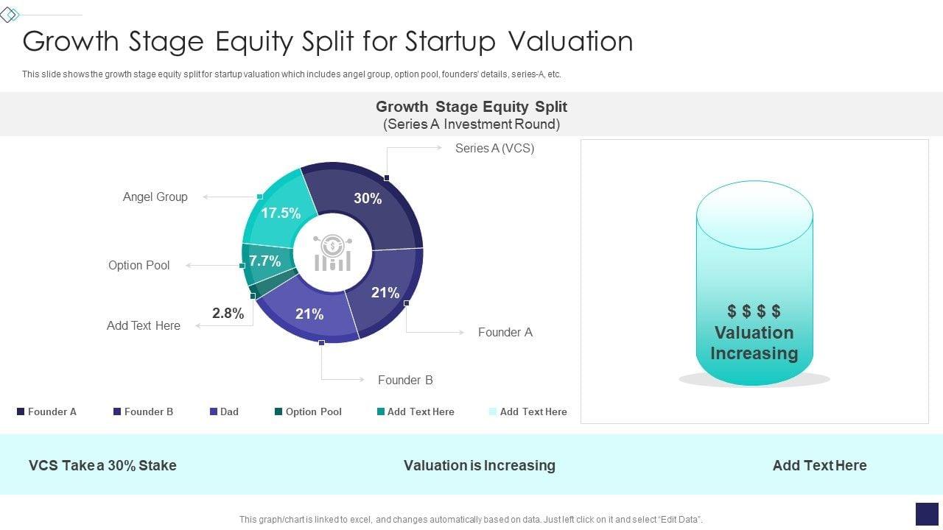The height and width of the screenshot is (530, 943).
Task: Click the Founder A legend color square
Action: click(x=21, y=411)
